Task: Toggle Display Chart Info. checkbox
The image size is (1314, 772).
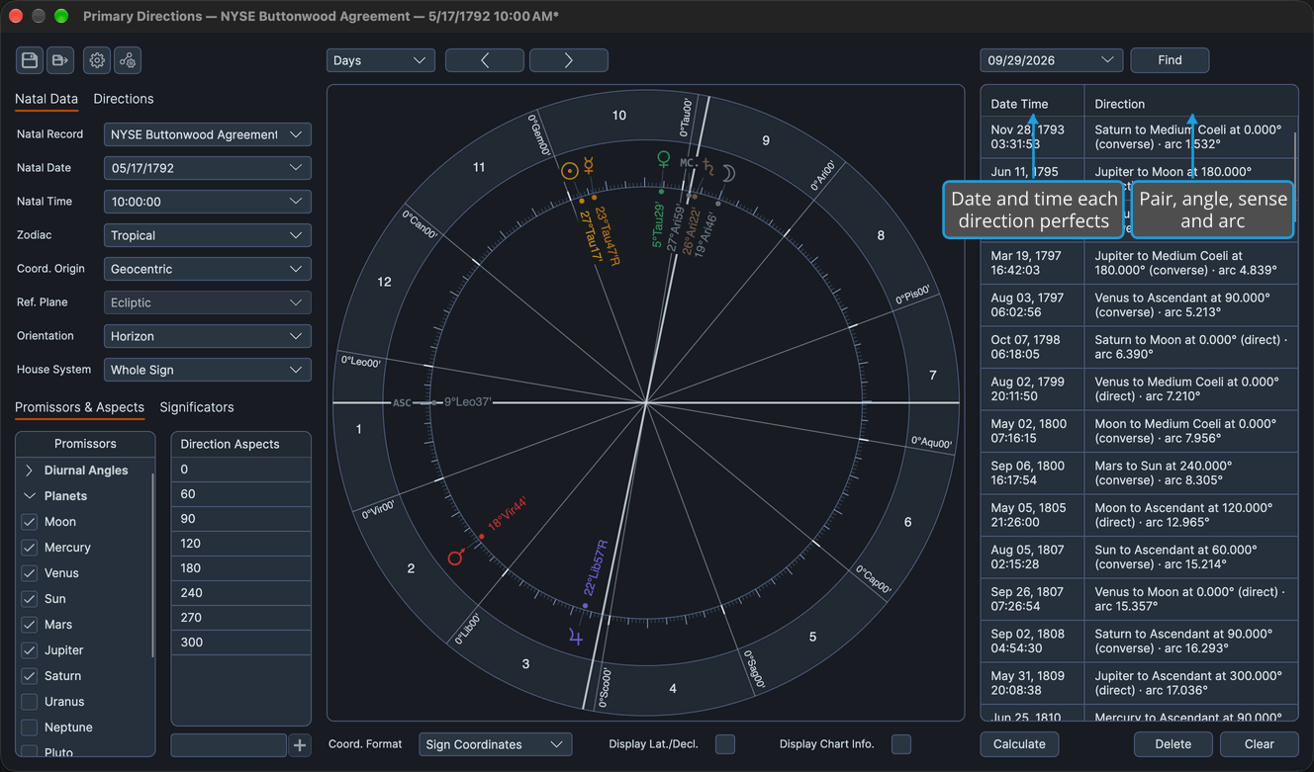Action: 901,744
